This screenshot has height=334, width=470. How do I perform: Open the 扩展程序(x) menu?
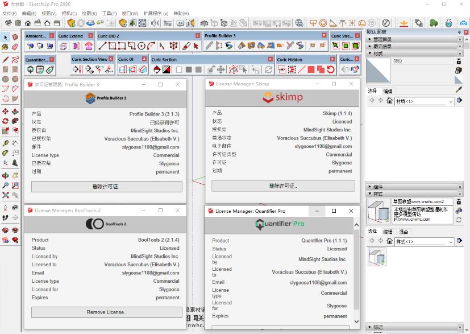point(156,14)
